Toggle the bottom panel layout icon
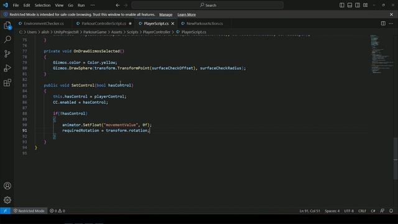 pyautogui.click(x=349, y=5)
